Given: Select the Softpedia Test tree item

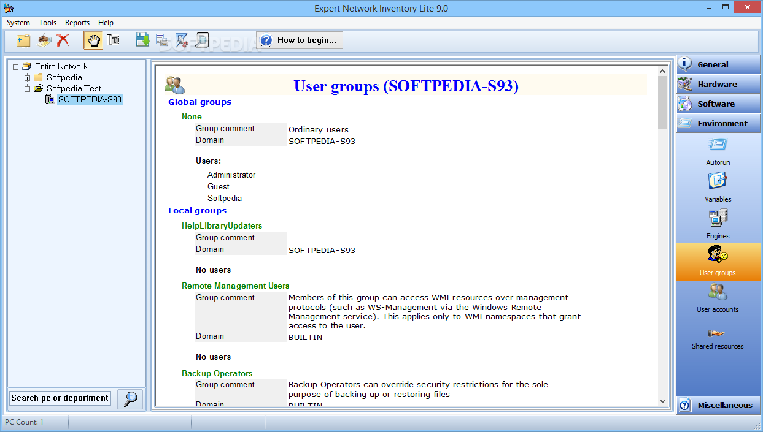Looking at the screenshot, I should (74, 88).
